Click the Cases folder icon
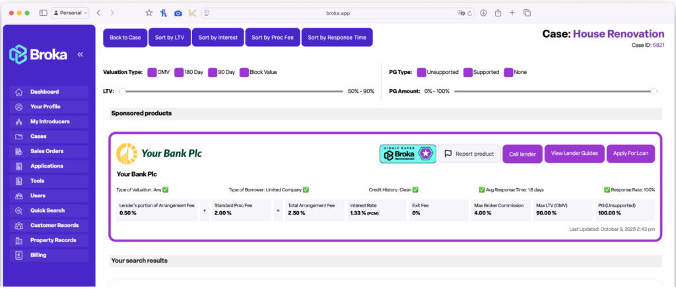 click(x=18, y=137)
